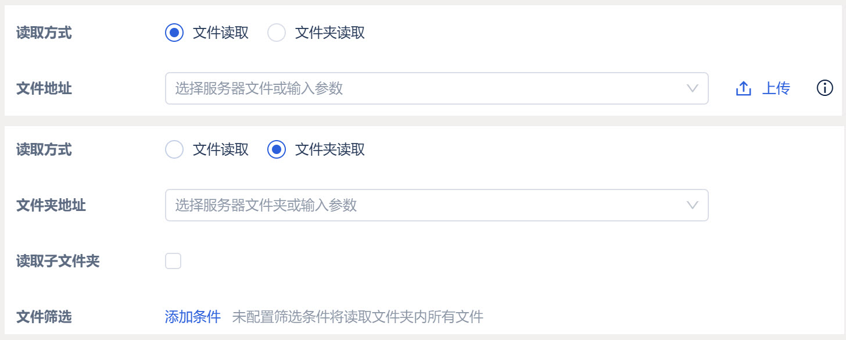Click the 文件地址 field label
The height and width of the screenshot is (340, 846).
(x=44, y=88)
